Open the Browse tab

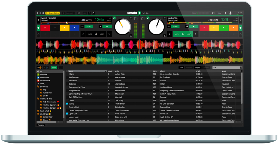[189, 68]
